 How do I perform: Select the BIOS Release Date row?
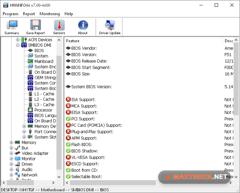pyautogui.click(x=149, y=61)
